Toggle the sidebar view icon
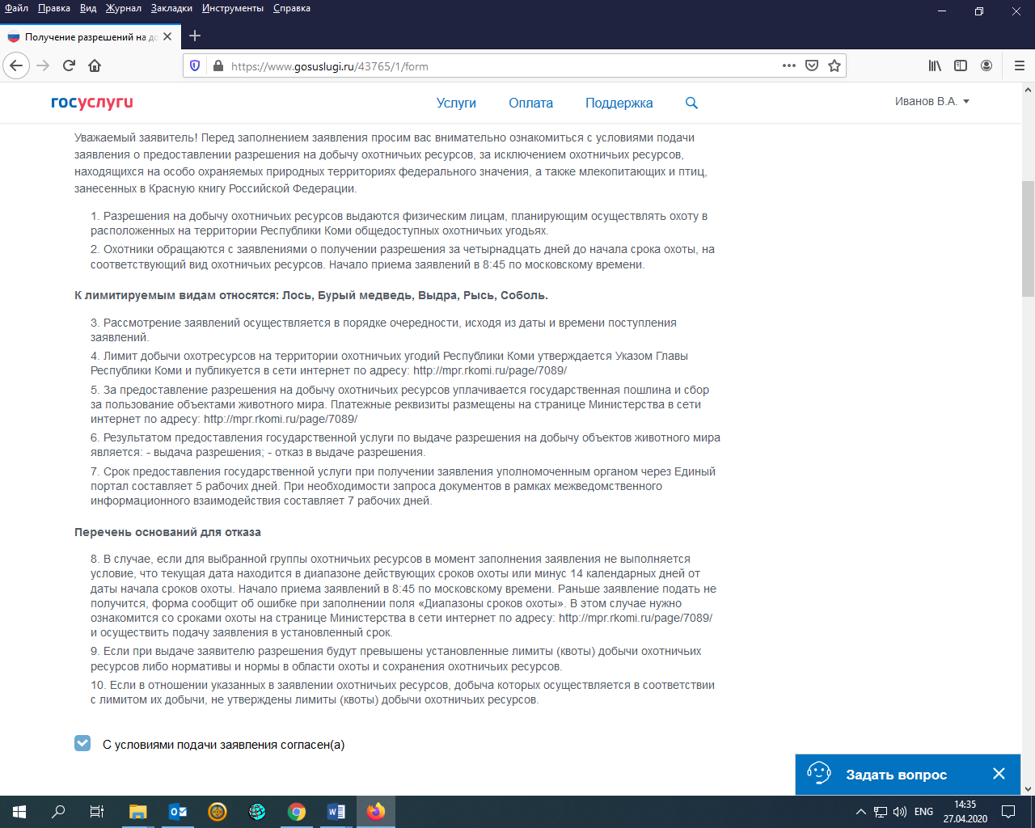This screenshot has width=1035, height=828. pyautogui.click(x=961, y=66)
